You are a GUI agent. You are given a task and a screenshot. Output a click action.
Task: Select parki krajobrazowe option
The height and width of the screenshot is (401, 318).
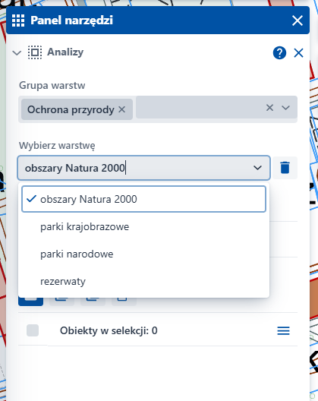[x=143, y=226]
